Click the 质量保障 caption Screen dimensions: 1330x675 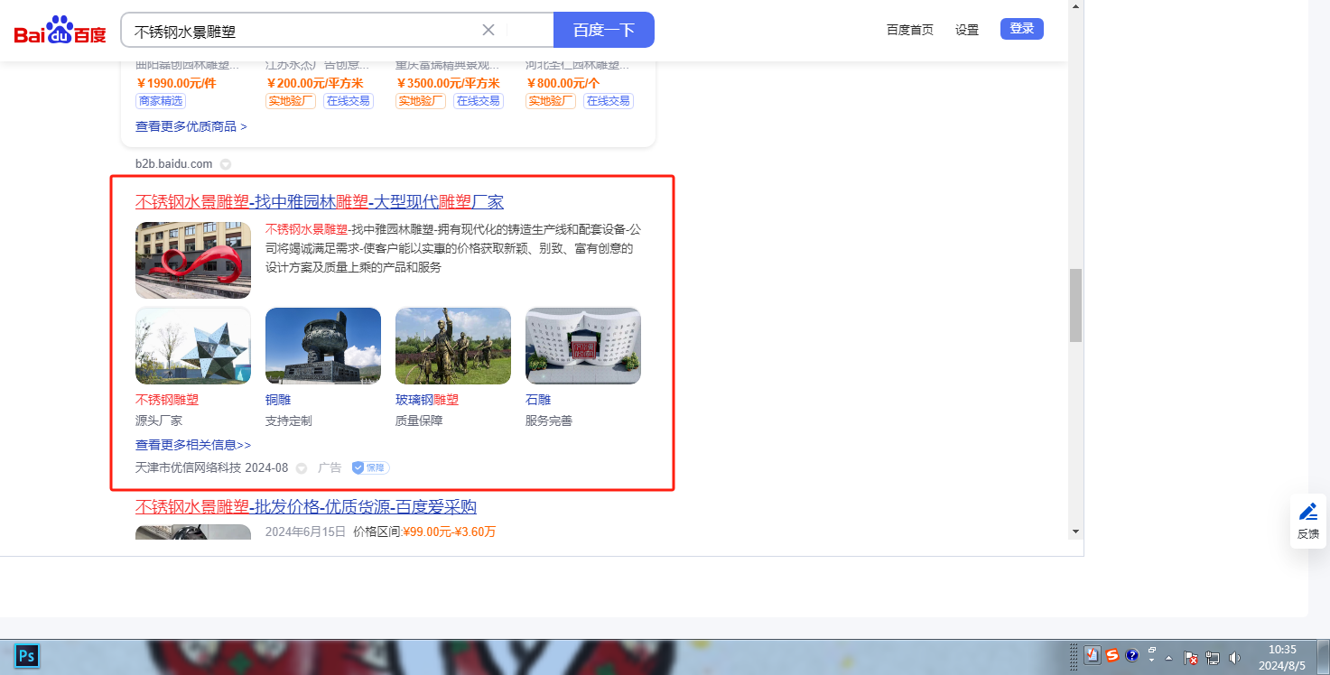pyautogui.click(x=419, y=421)
